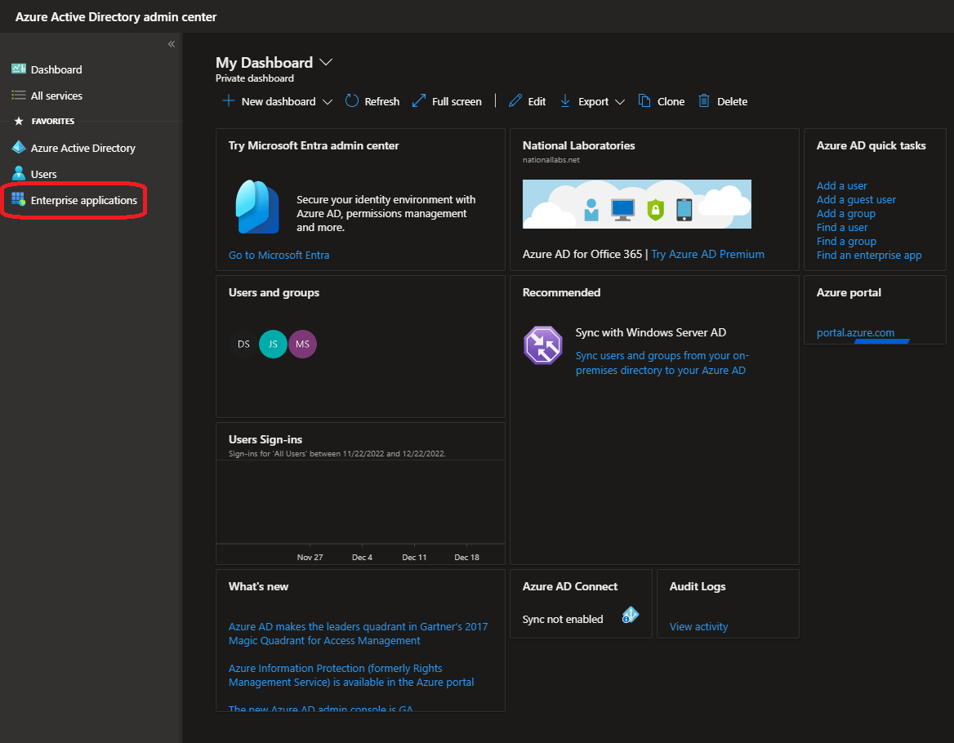This screenshot has width=954, height=743.
Task: Click the Edit toolbar label
Action: 537,101
